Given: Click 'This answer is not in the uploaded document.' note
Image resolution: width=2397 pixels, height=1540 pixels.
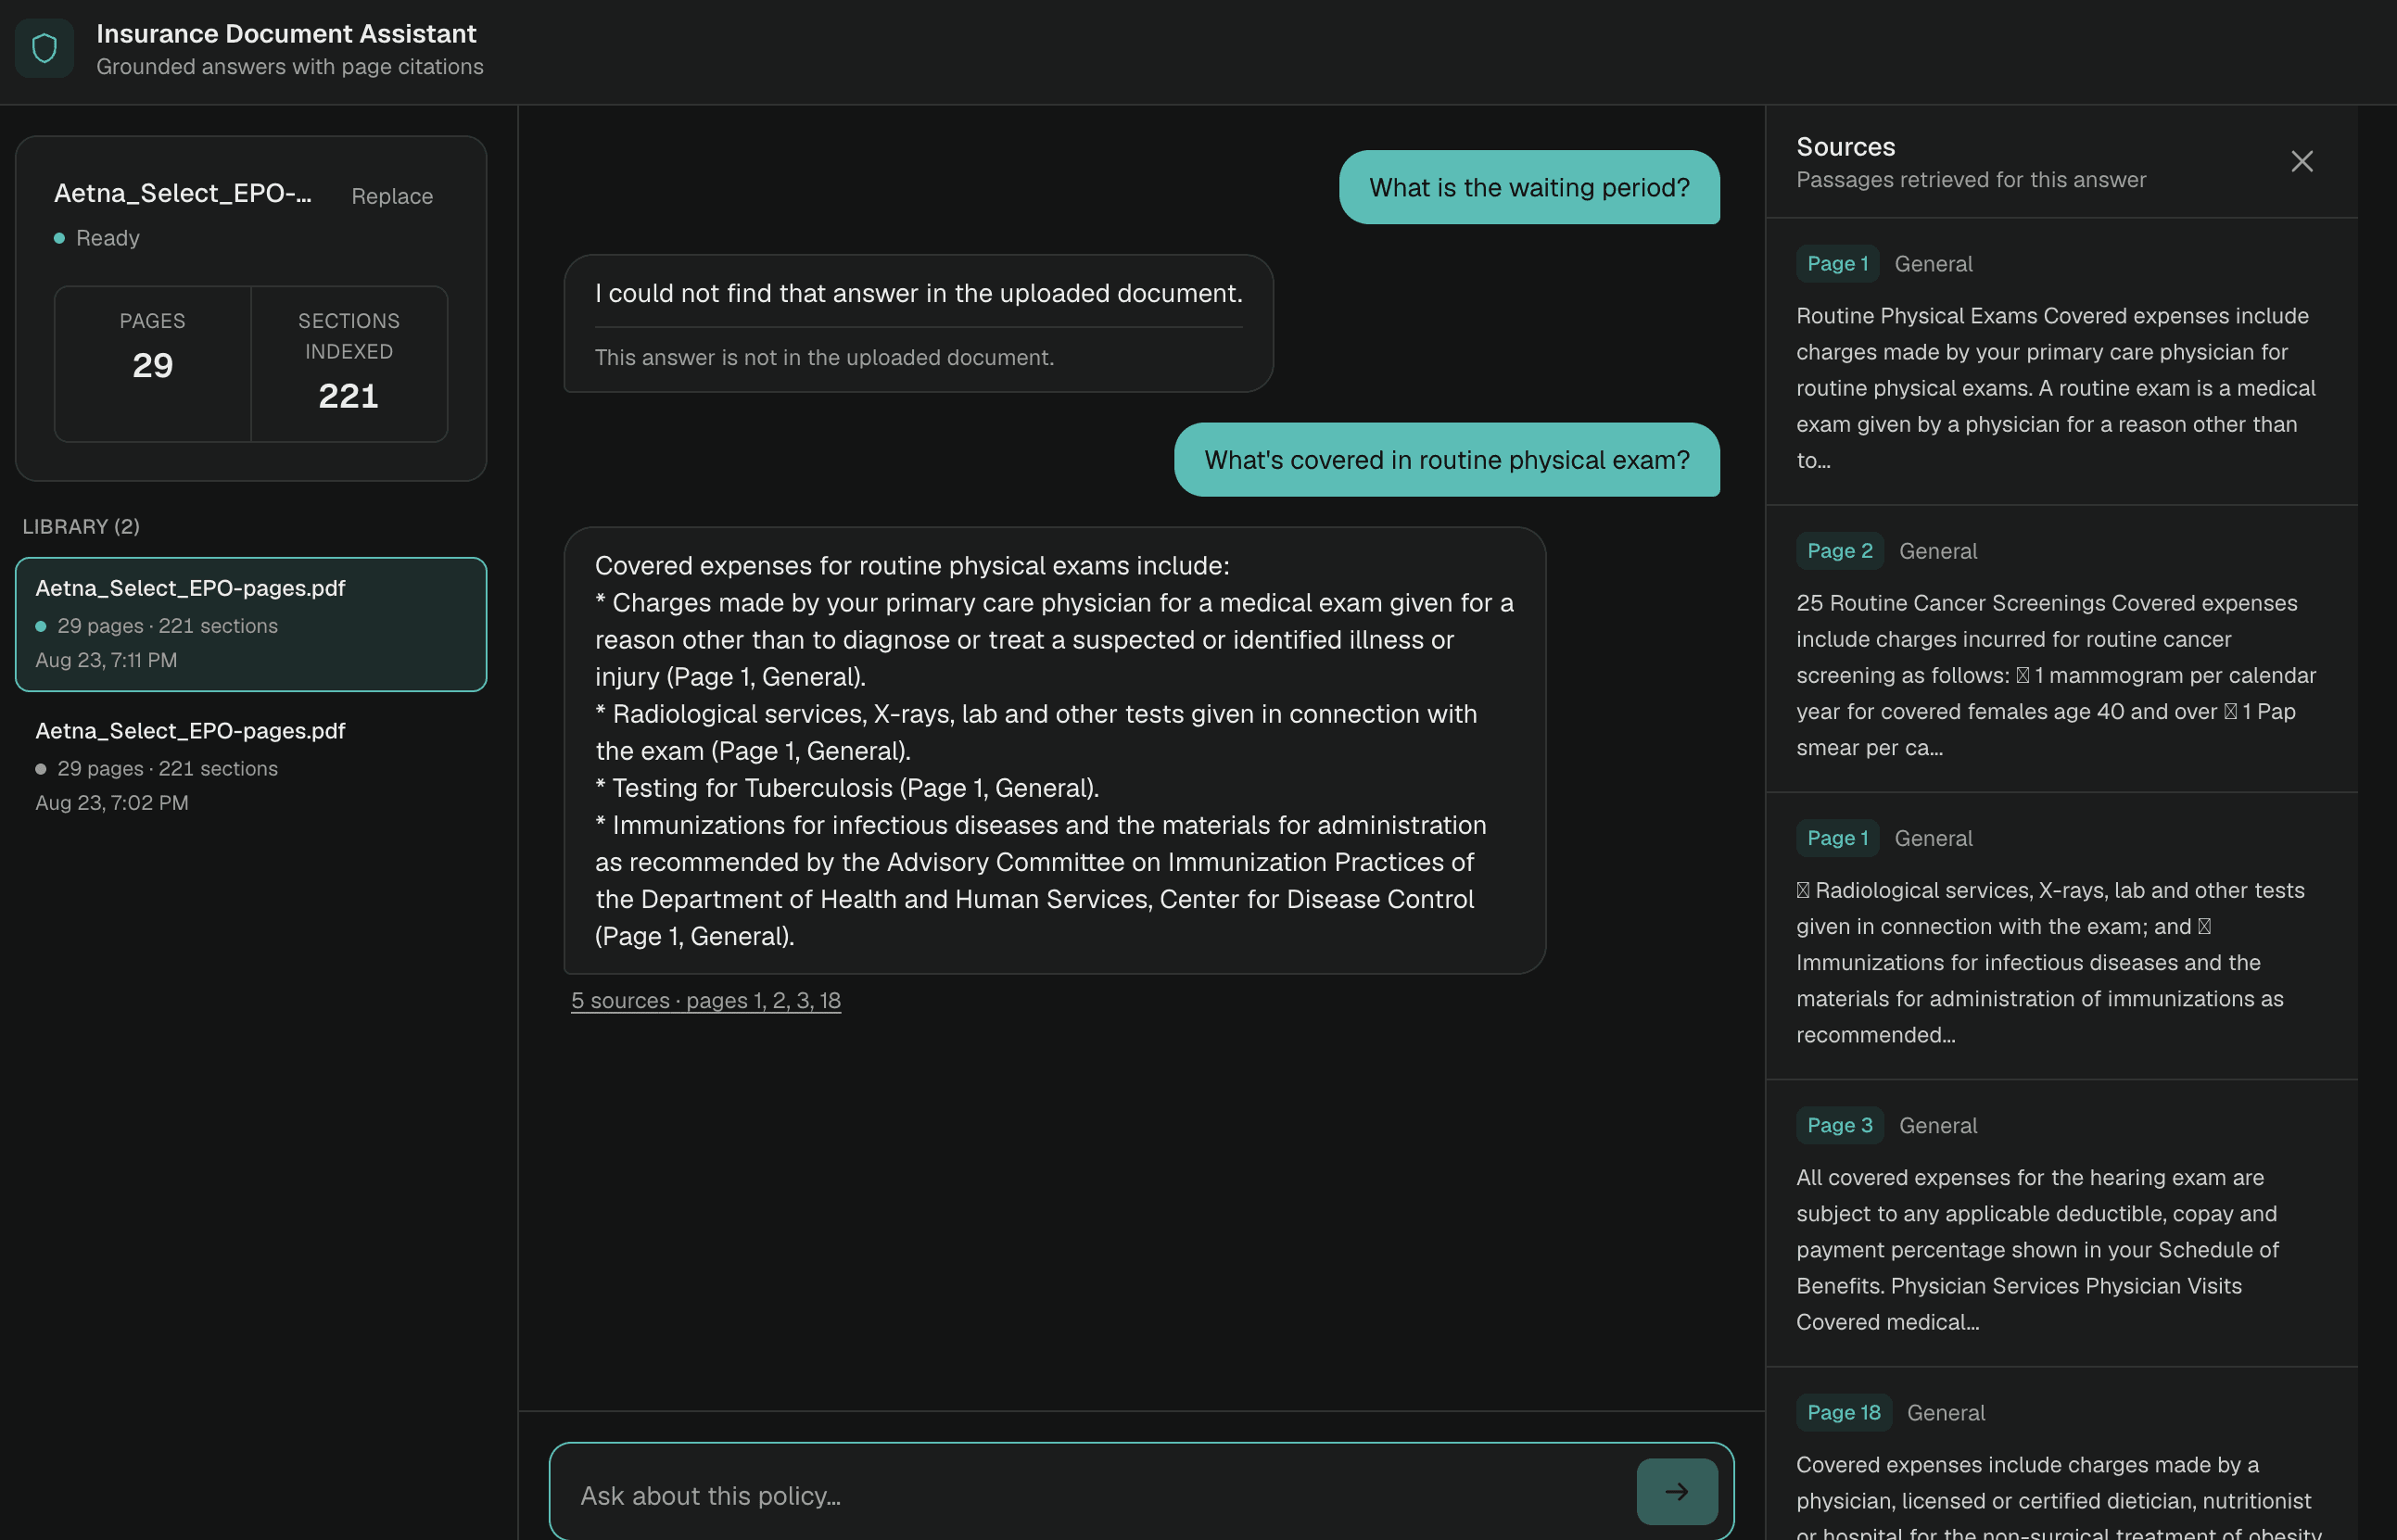Looking at the screenshot, I should [823, 357].
